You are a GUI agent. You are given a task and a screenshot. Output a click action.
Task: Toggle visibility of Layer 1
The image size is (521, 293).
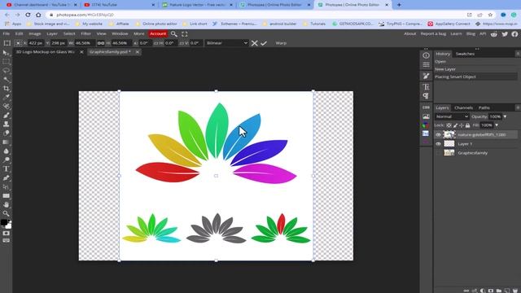[438, 144]
